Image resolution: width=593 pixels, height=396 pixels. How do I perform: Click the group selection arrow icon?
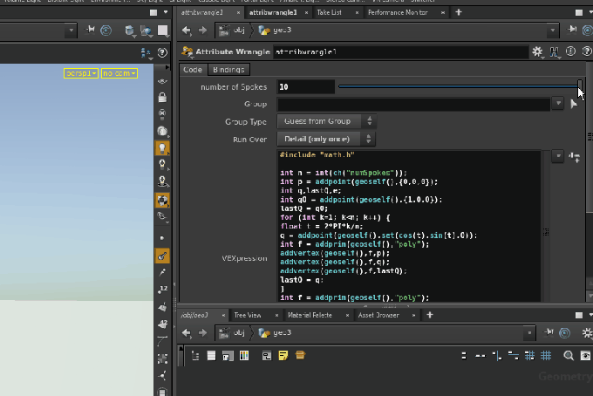pyautogui.click(x=573, y=104)
